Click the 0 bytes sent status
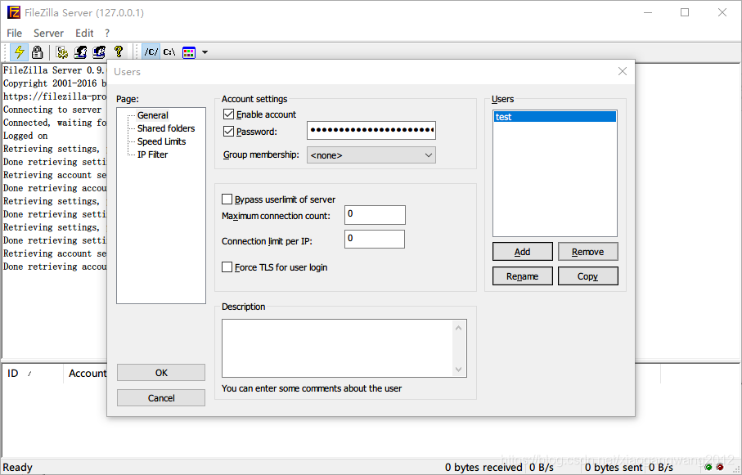742x475 pixels. pos(614,468)
